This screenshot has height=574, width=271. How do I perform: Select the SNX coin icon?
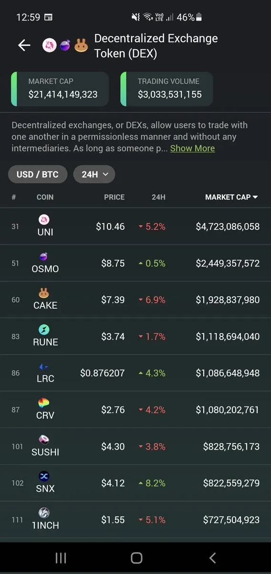click(44, 476)
